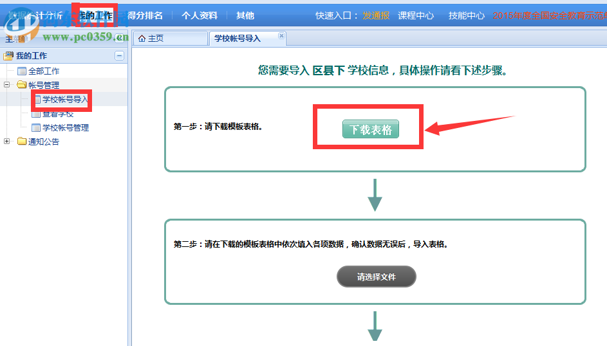The height and width of the screenshot is (346, 607).
Task: Click the scrolling 2015年度 announcement text
Action: [550, 15]
